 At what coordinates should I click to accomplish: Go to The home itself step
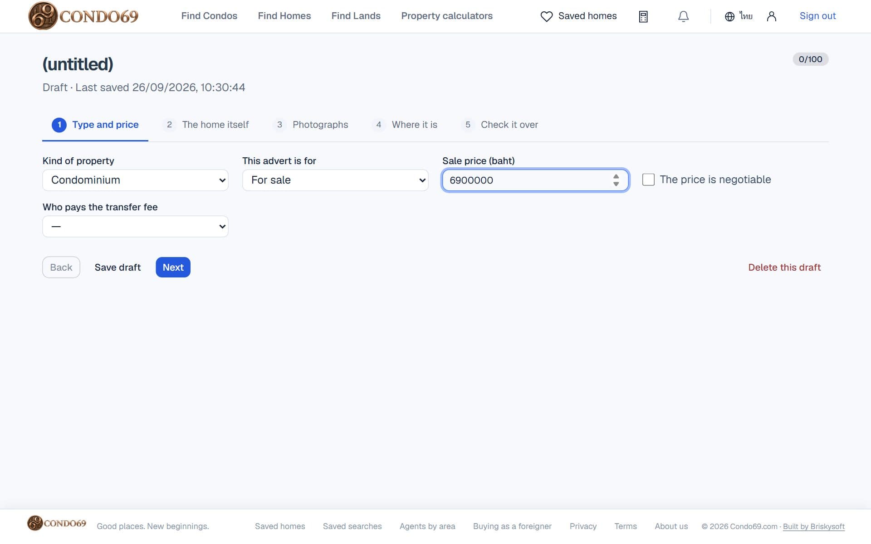point(206,125)
